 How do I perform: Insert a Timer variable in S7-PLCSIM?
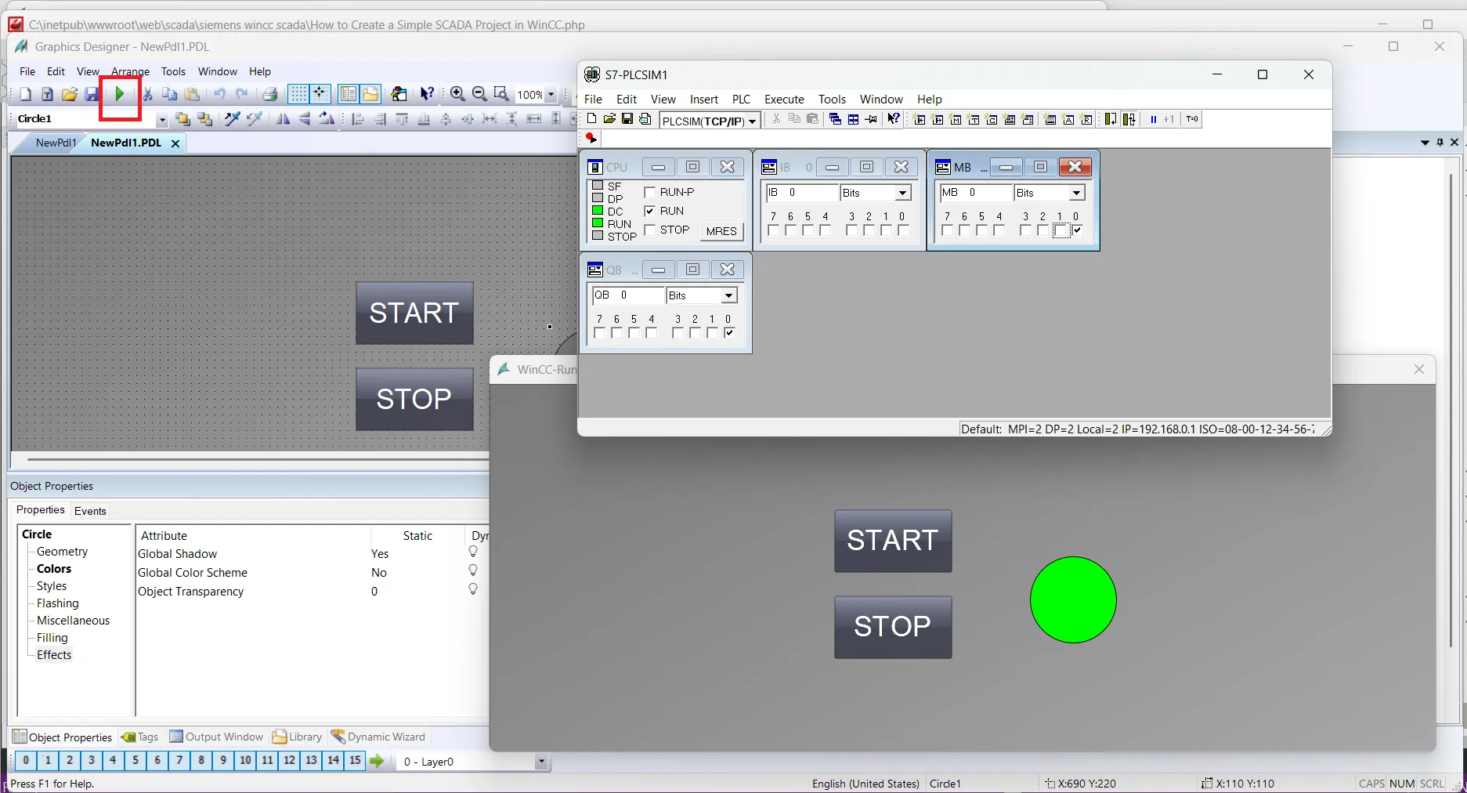coord(973,119)
